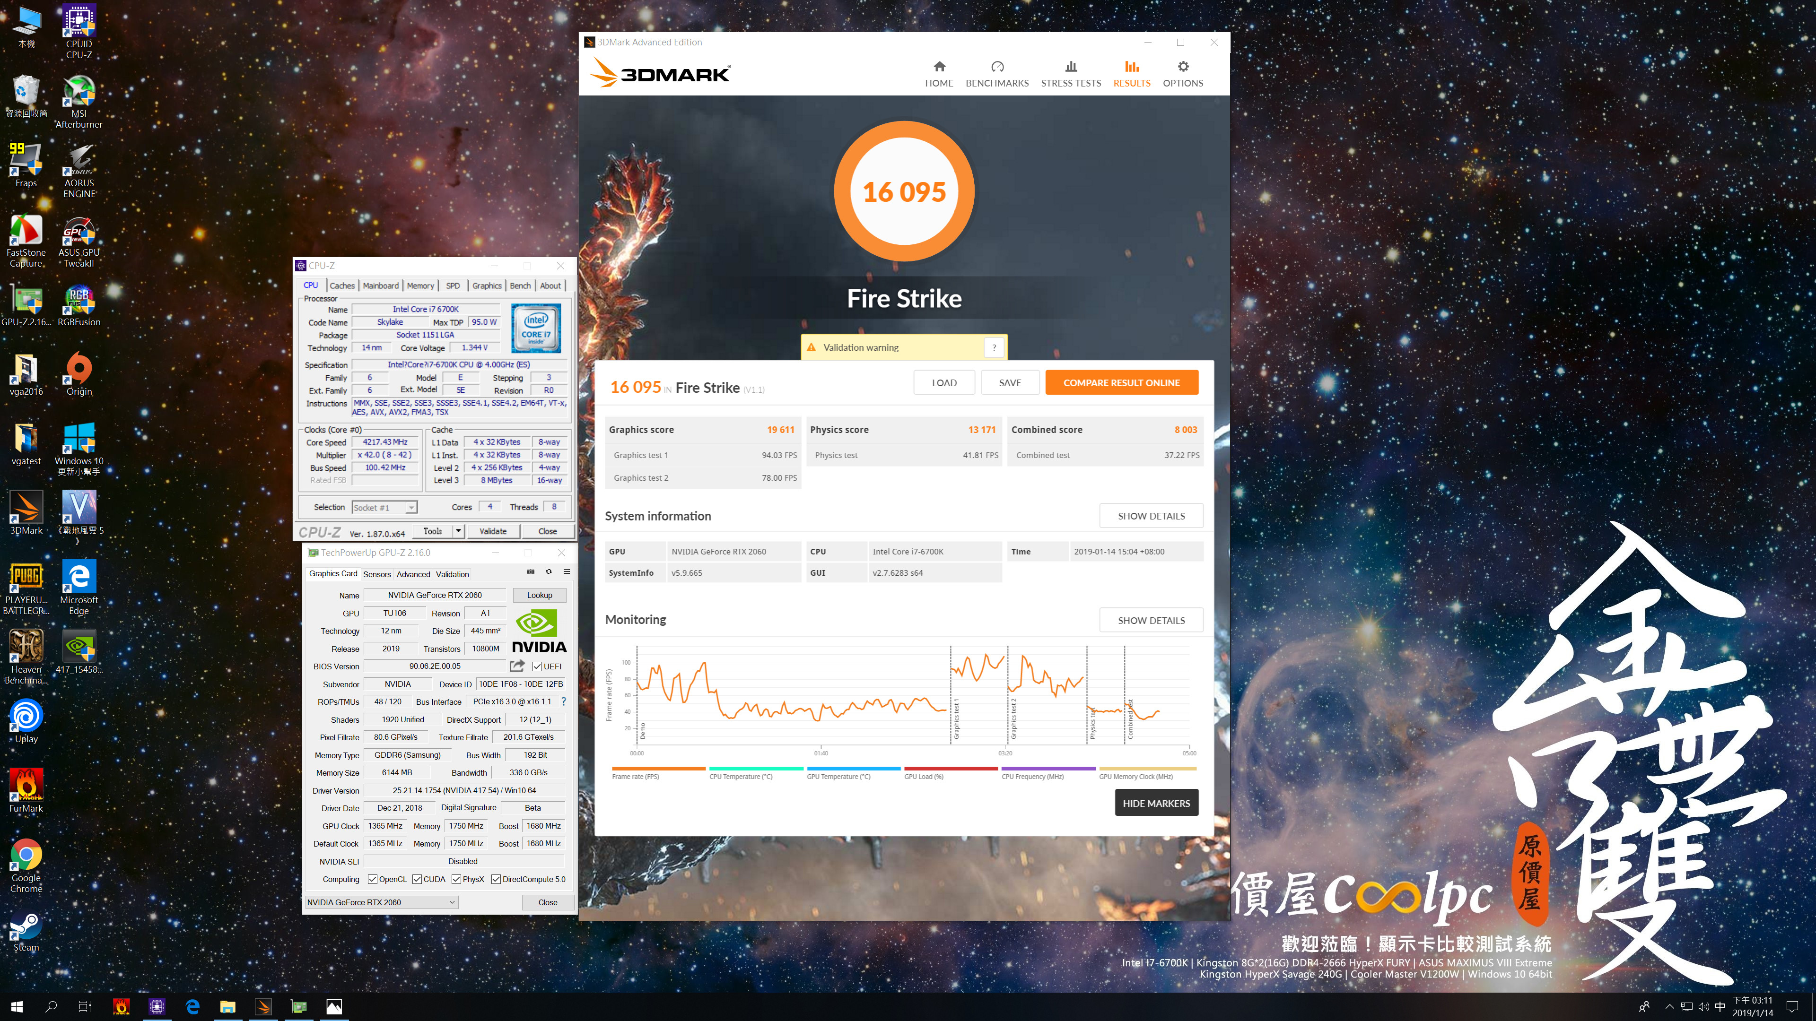Open the RGBFusion desktop shortcut
This screenshot has width=1816, height=1021.
pos(79,305)
